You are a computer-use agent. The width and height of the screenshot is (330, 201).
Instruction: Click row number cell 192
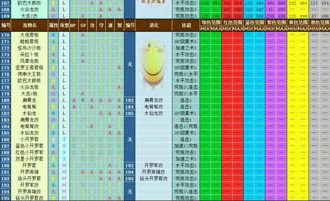[x=5, y=178]
